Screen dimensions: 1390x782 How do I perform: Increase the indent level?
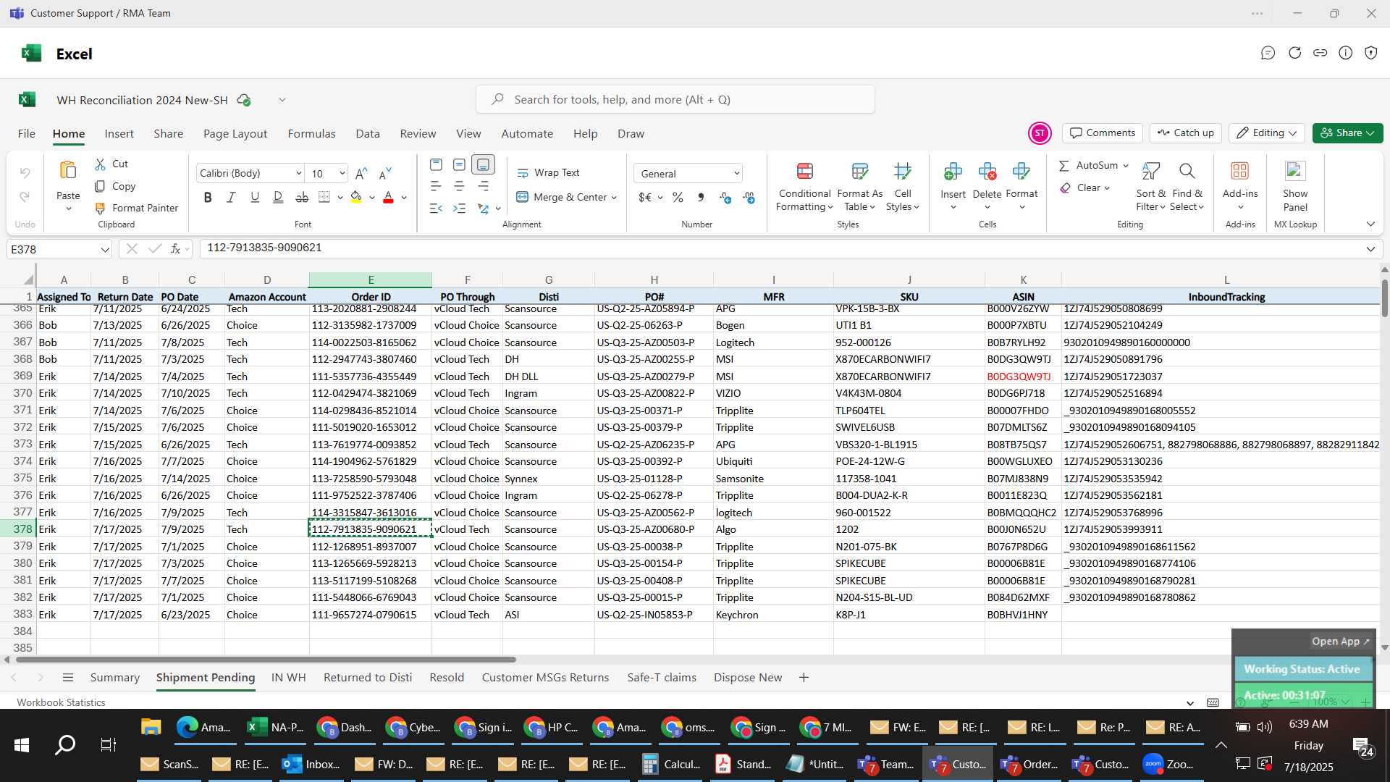[x=459, y=209]
